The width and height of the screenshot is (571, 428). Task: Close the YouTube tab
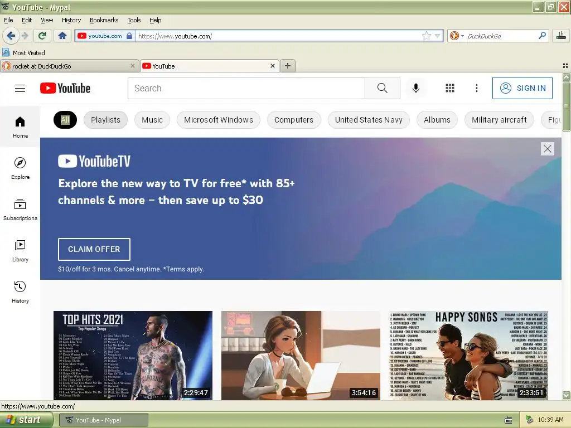click(272, 66)
